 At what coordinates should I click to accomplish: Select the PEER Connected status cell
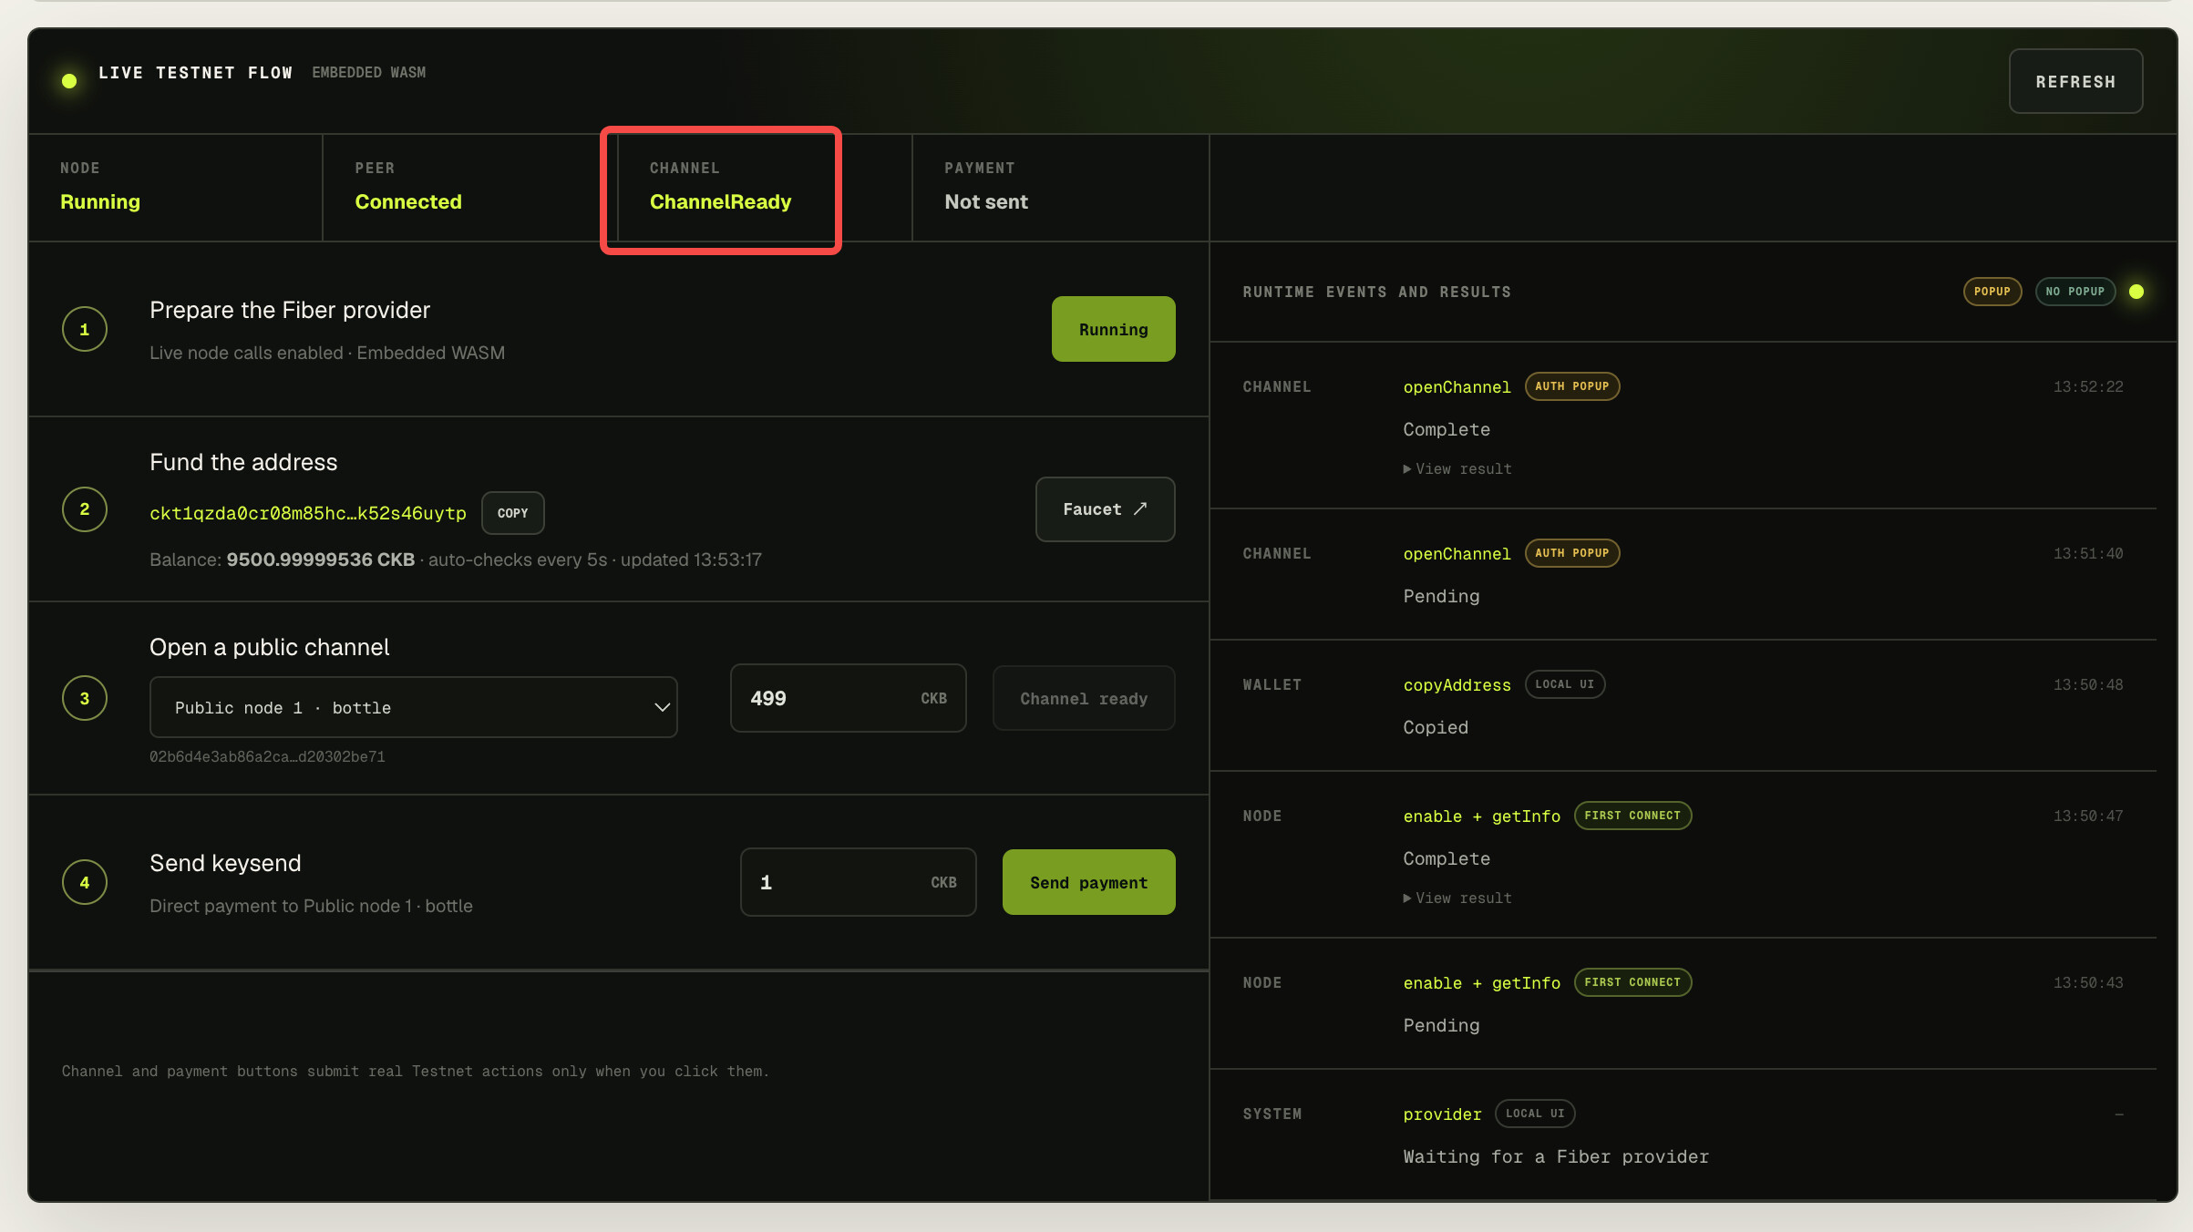pos(470,188)
